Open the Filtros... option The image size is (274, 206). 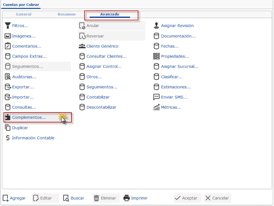coord(20,26)
